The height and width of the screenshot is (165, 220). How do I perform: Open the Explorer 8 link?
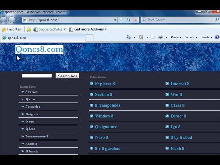105,84
